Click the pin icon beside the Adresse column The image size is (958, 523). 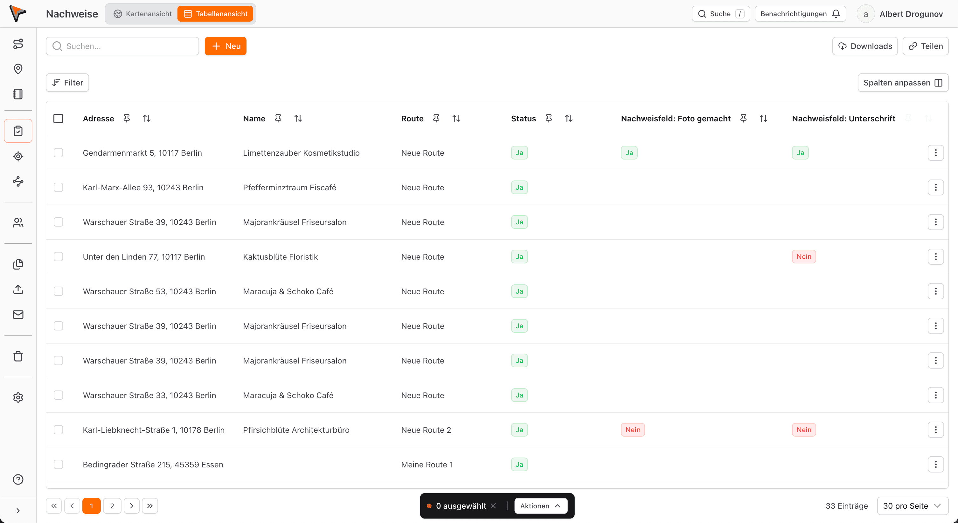tap(127, 119)
